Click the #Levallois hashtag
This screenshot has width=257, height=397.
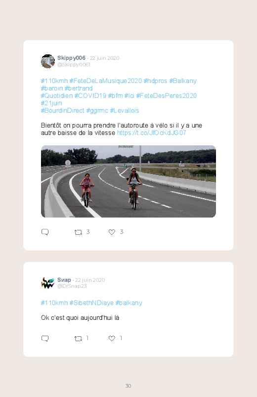[125, 111]
